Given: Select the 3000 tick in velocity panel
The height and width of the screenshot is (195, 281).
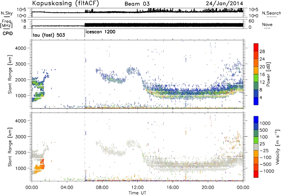Looking at the screenshot, I should pos(20,137).
